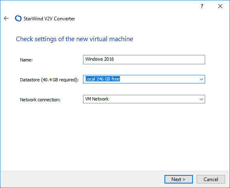Close the converter wizard with the X

click(220, 6)
